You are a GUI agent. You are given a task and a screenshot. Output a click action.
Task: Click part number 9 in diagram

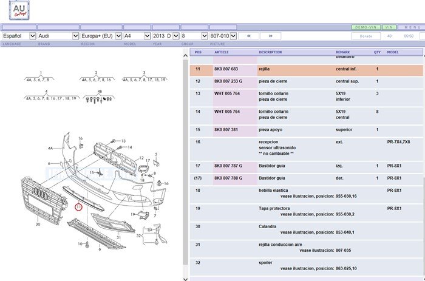(100, 249)
